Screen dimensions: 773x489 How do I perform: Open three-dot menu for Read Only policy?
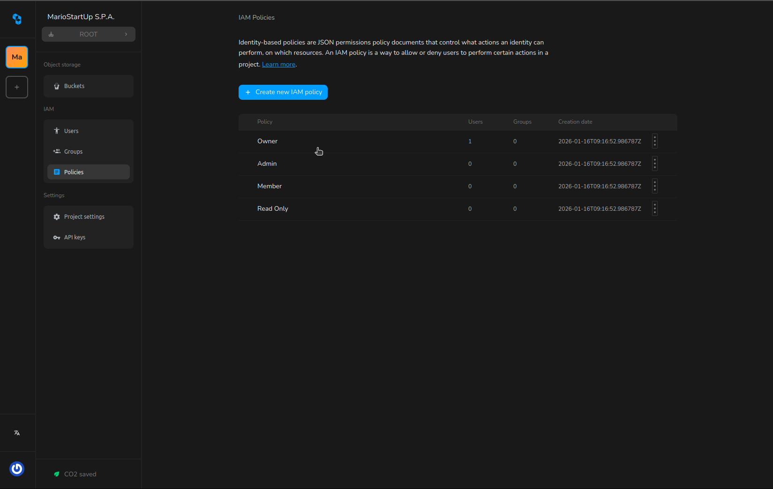point(655,208)
